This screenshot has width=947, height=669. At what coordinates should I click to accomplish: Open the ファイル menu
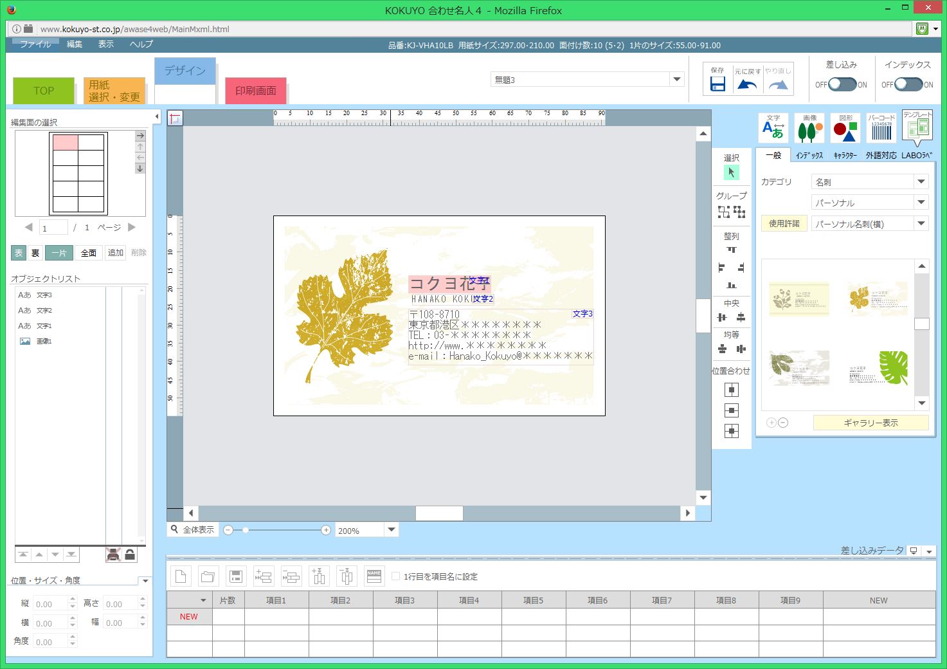35,44
